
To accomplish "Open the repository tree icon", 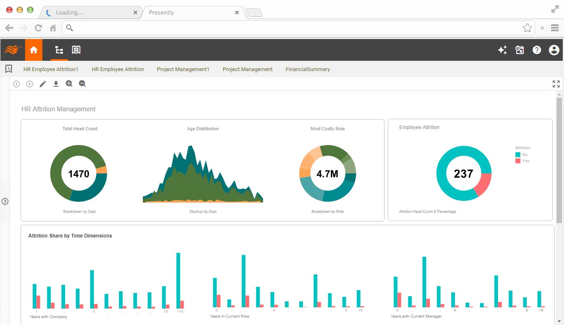I will [59, 50].
